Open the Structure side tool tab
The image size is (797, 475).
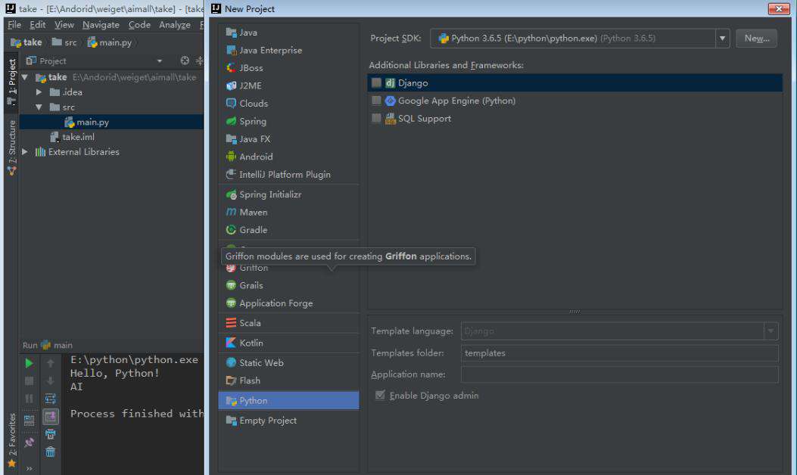(x=11, y=147)
